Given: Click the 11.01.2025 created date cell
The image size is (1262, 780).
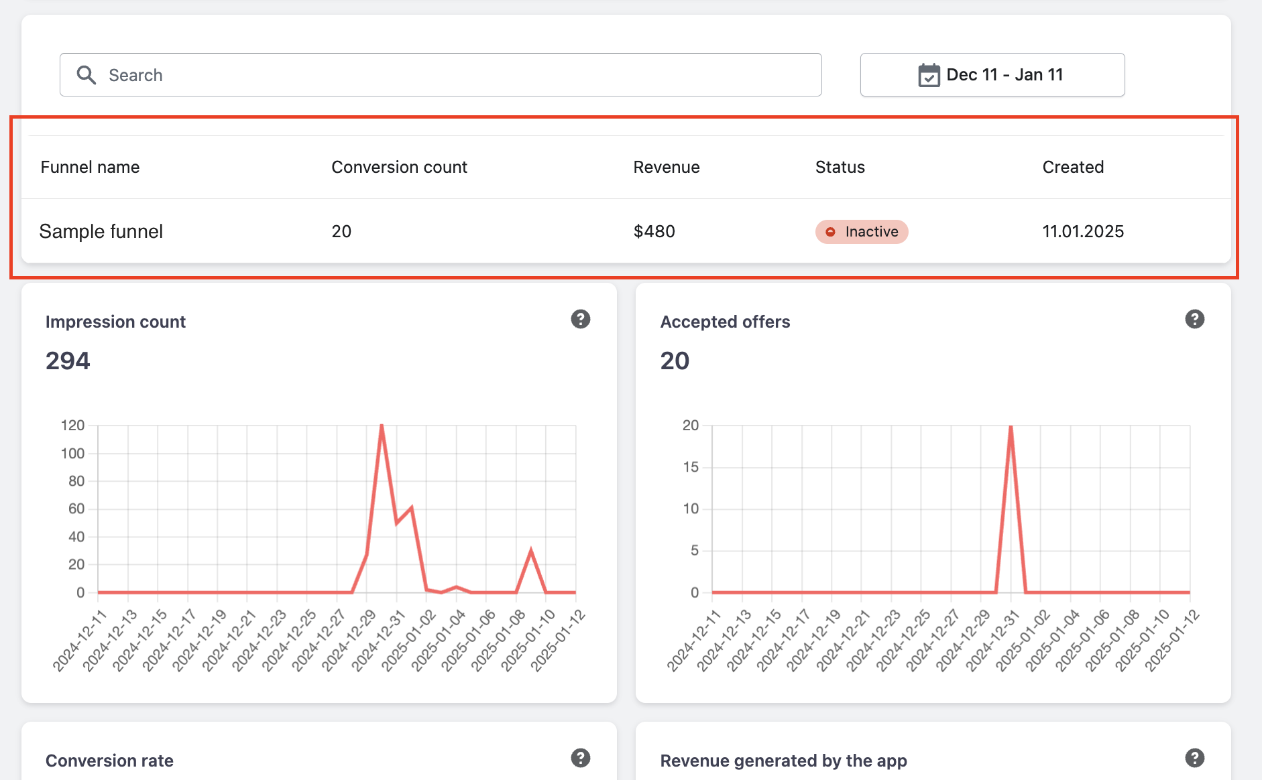Looking at the screenshot, I should coord(1082,232).
